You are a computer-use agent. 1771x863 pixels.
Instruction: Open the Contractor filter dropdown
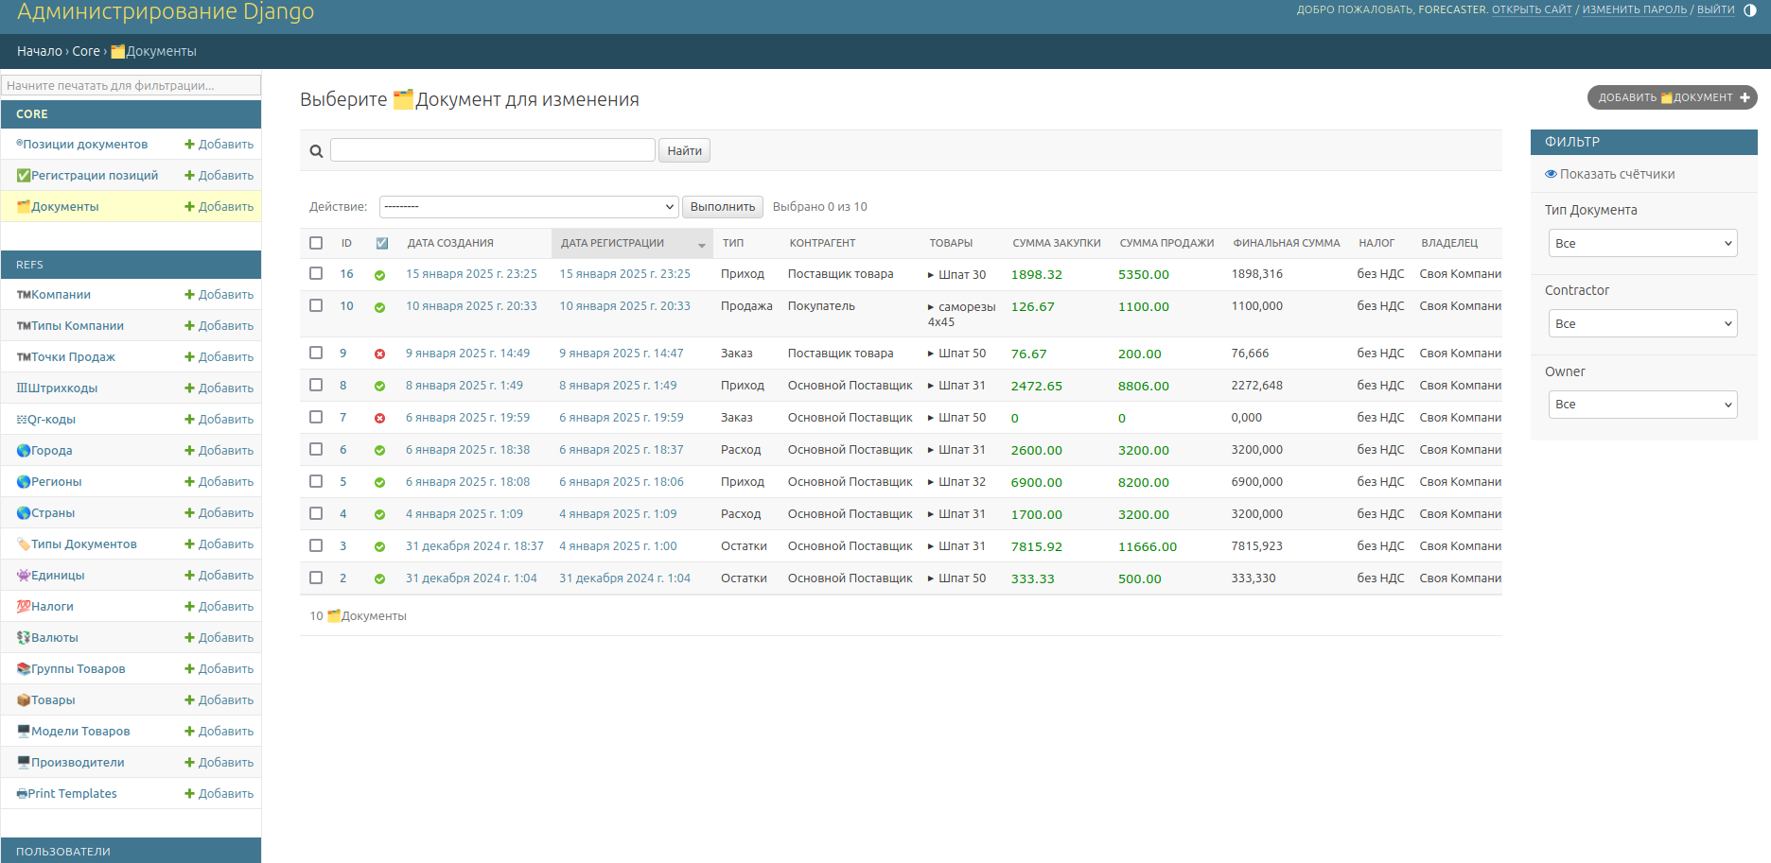click(x=1642, y=323)
